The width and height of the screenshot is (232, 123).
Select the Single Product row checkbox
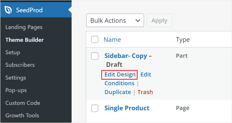[95, 108]
